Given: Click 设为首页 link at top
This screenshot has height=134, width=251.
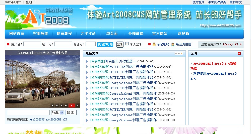Looking at the screenshot, I should (x=198, y=2).
